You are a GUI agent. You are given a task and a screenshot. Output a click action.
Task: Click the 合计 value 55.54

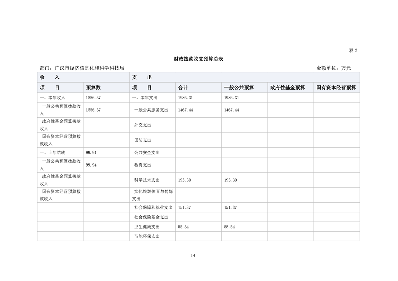tap(183, 227)
